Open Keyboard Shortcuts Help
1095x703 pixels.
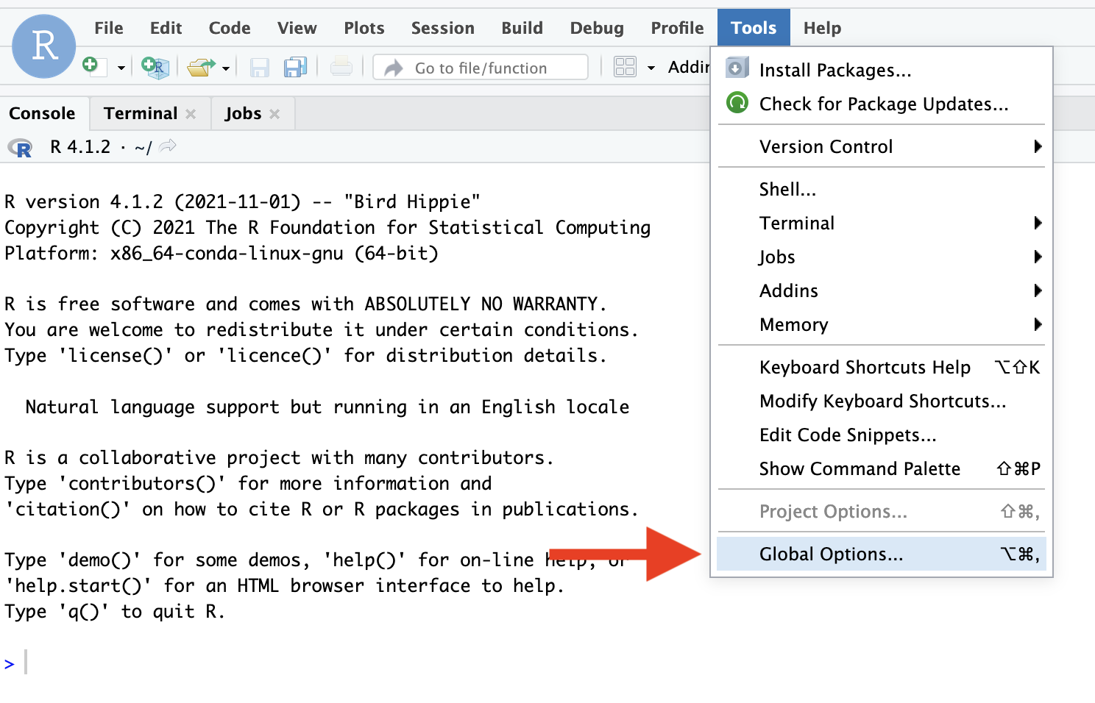(x=882, y=367)
